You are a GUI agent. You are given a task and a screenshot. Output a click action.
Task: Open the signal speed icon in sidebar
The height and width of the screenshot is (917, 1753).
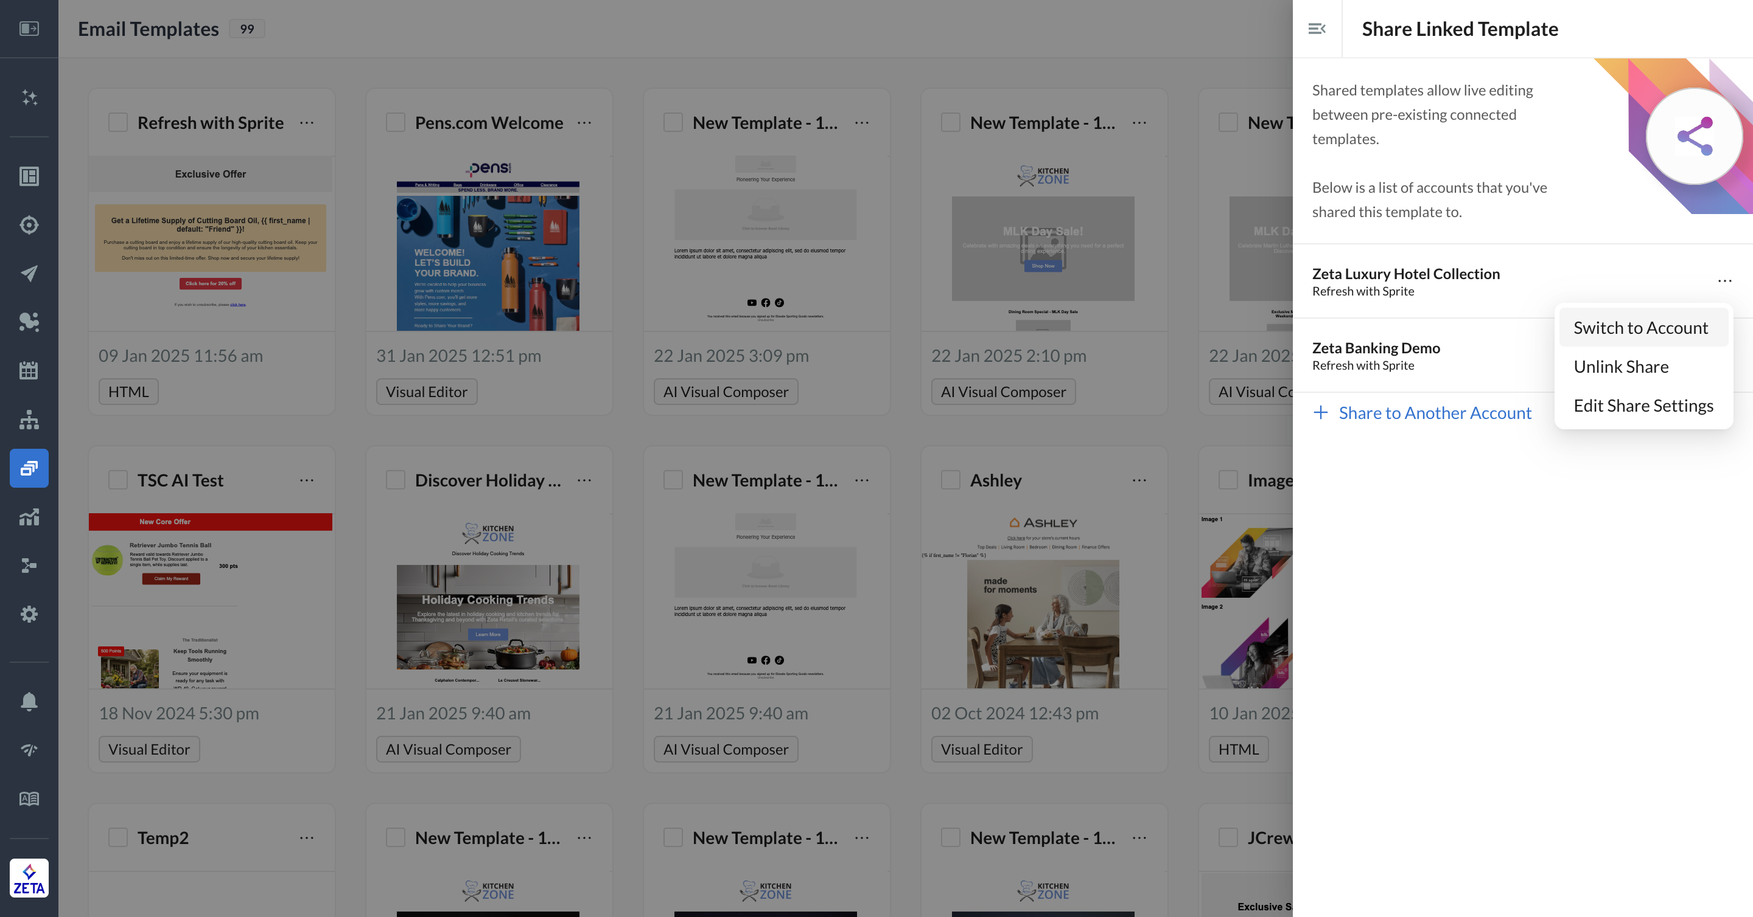click(29, 750)
